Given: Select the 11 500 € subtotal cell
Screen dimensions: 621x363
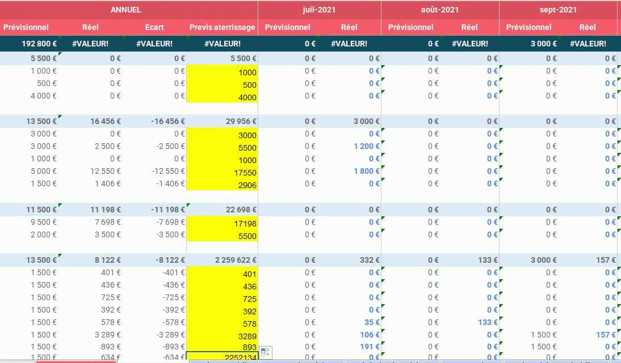Looking at the screenshot, I should 30,210.
